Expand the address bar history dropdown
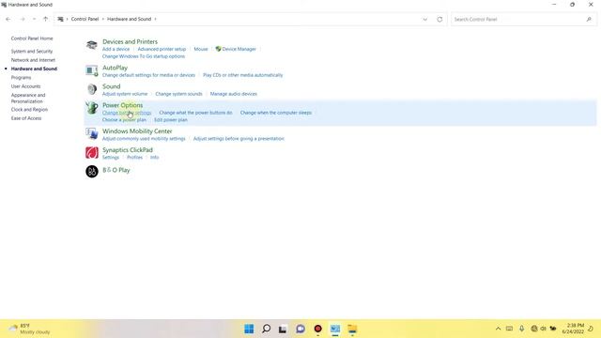601x338 pixels. tap(425, 19)
